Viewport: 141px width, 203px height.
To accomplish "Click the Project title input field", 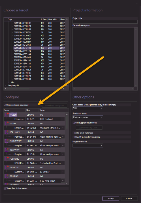I will pyautogui.click(x=105, y=22).
